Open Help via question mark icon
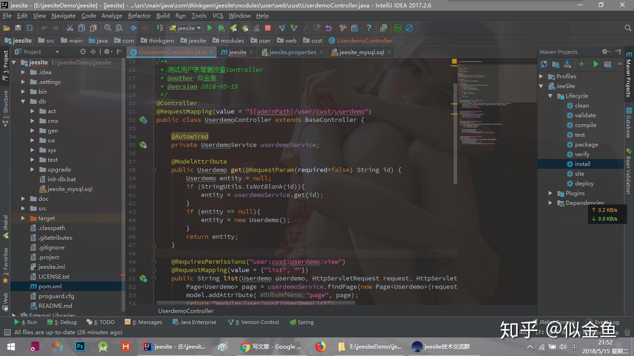The width and height of the screenshot is (634, 356). [369, 28]
